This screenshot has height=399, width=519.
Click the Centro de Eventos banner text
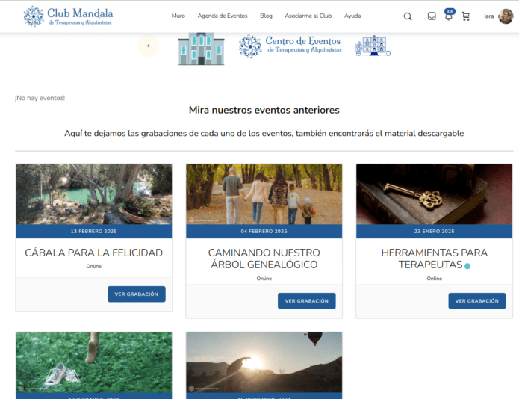(303, 45)
